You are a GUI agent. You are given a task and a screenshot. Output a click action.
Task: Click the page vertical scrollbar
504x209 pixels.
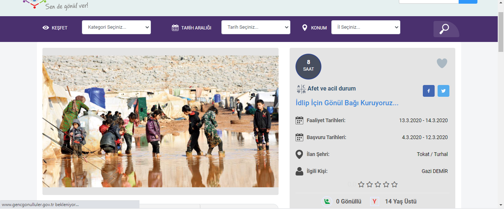[x=501, y=110]
